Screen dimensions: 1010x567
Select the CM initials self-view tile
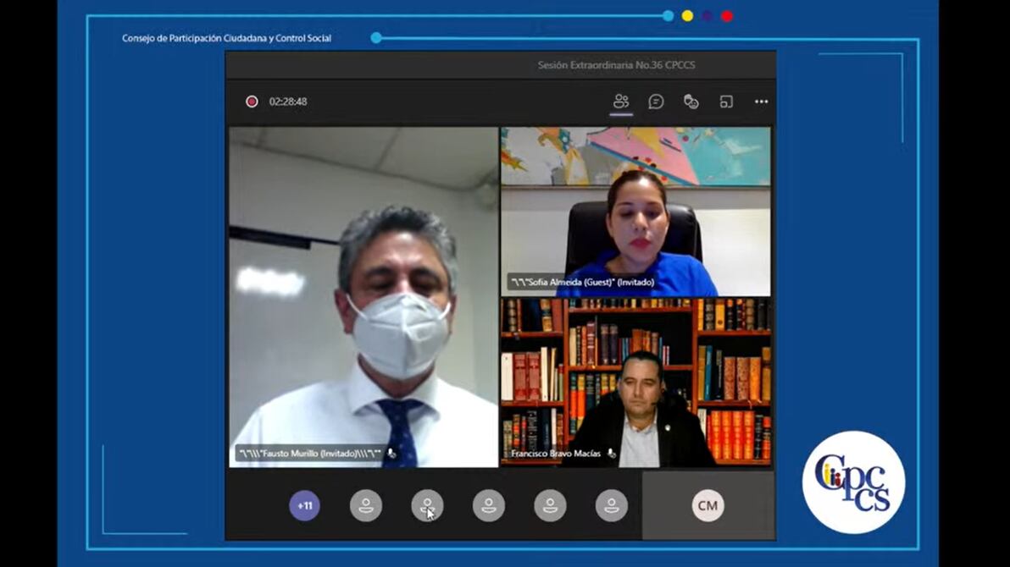coord(708,506)
